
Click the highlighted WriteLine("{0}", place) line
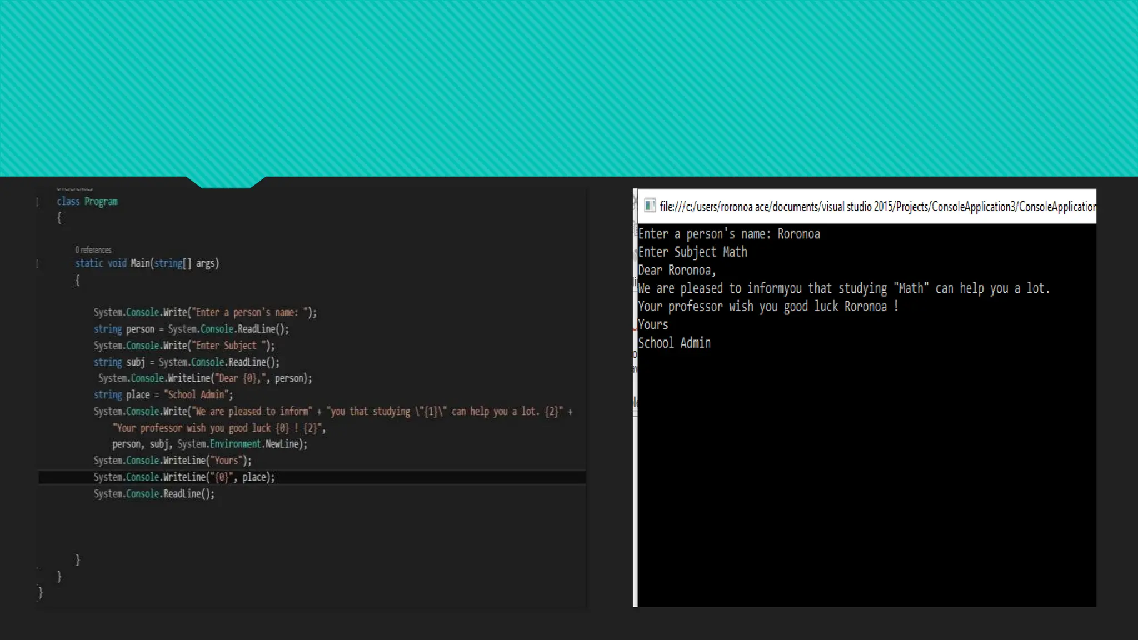pyautogui.click(x=184, y=477)
